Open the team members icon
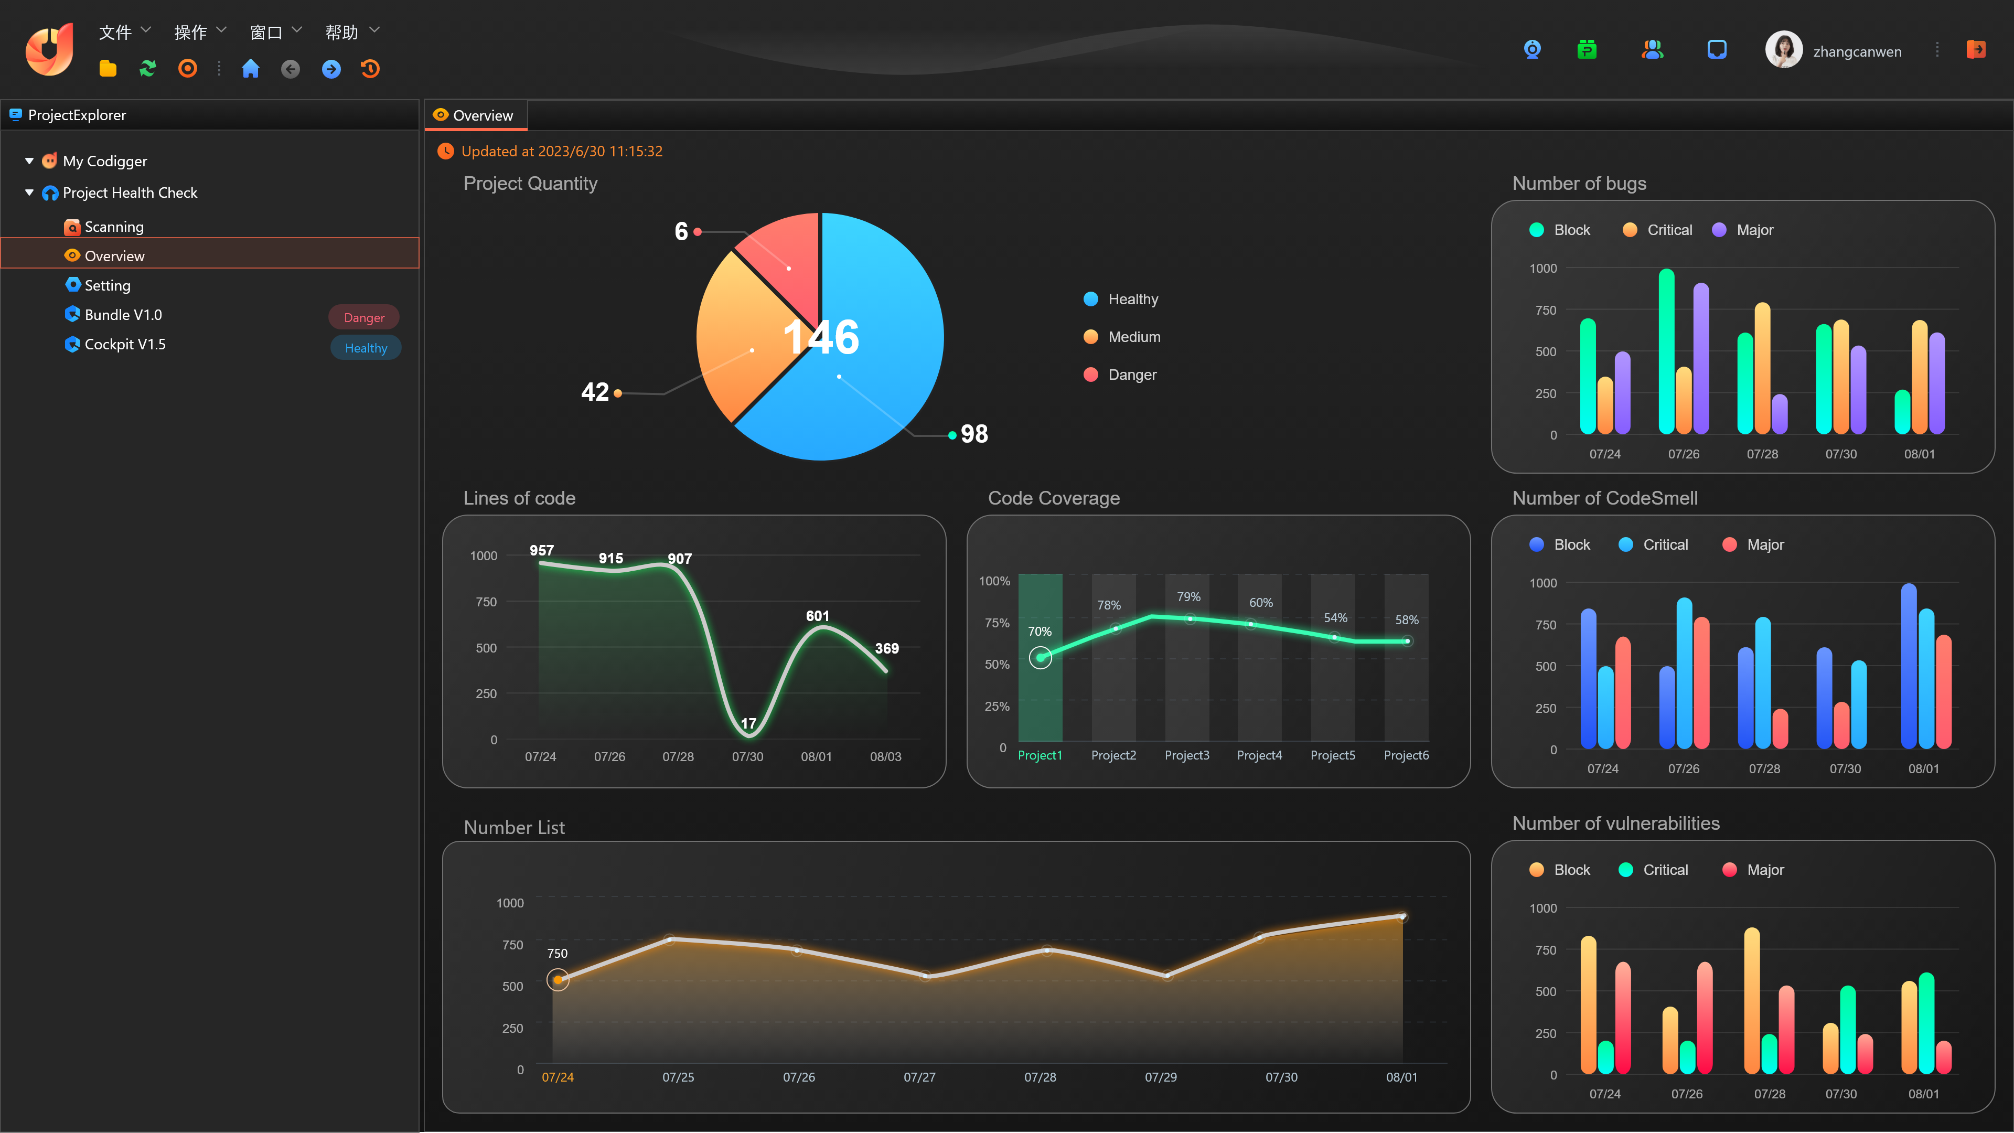 coord(1652,50)
